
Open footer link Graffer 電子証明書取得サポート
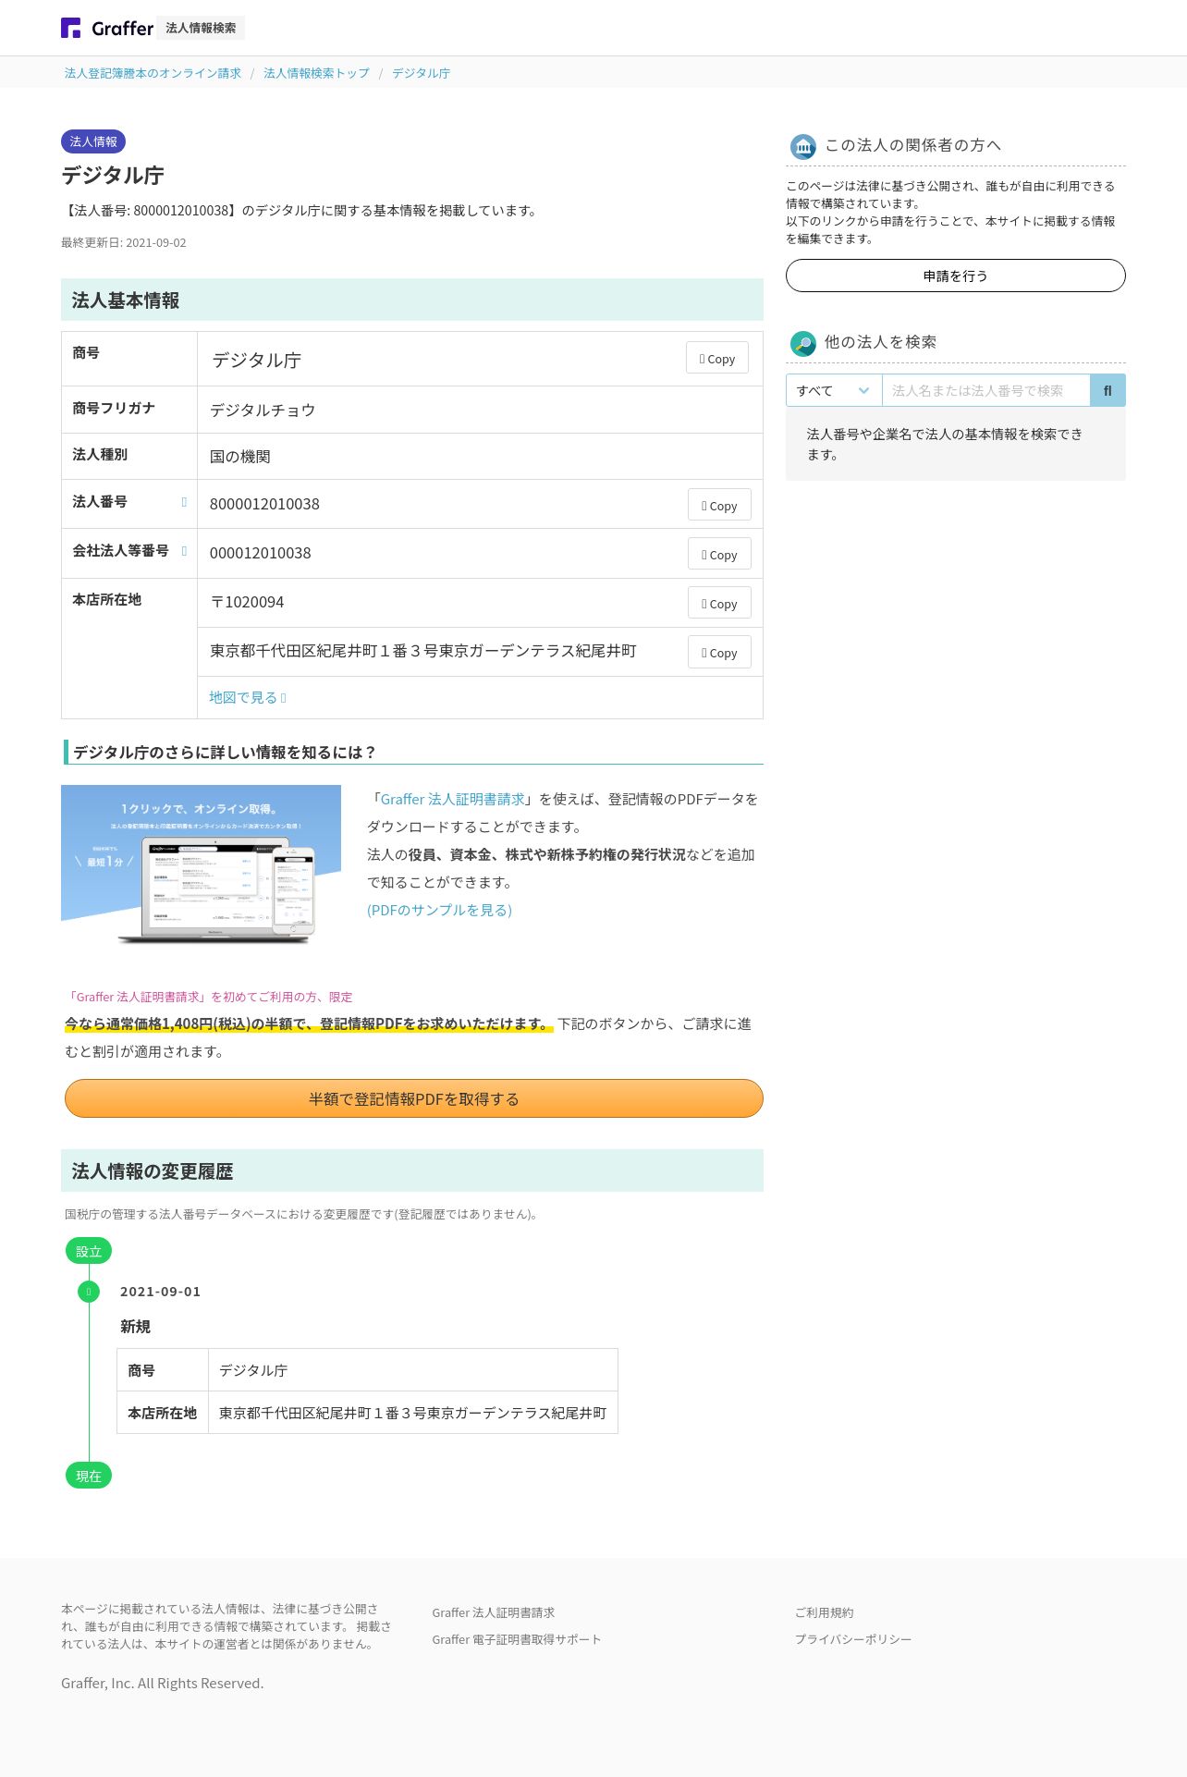(517, 1639)
